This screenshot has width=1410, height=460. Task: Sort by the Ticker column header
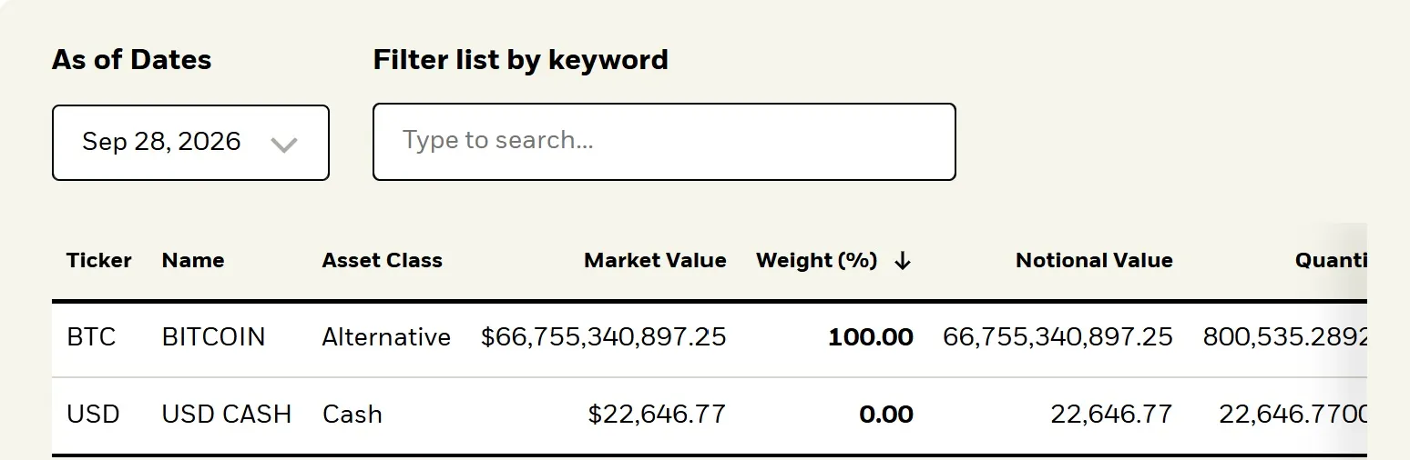99,261
